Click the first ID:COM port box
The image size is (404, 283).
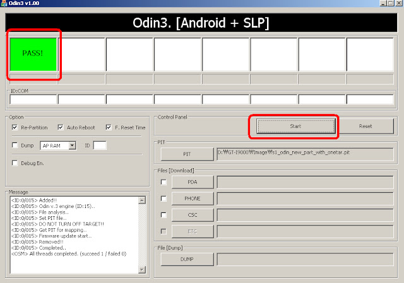pyautogui.click(x=33, y=99)
